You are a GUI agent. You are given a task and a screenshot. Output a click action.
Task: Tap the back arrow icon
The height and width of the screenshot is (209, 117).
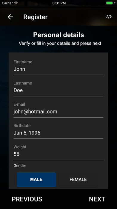point(10,17)
